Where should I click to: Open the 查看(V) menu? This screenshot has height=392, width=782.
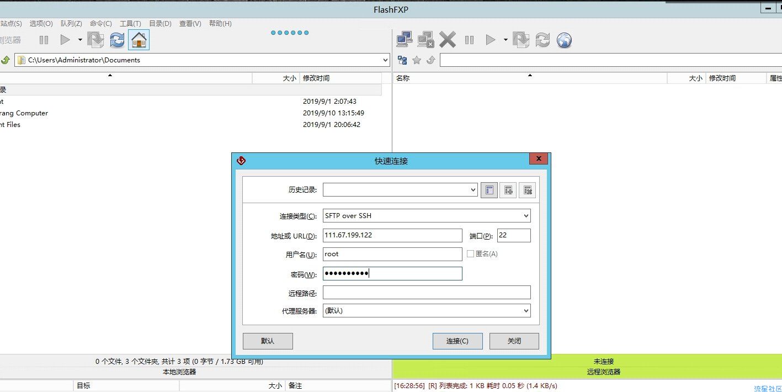[190, 24]
